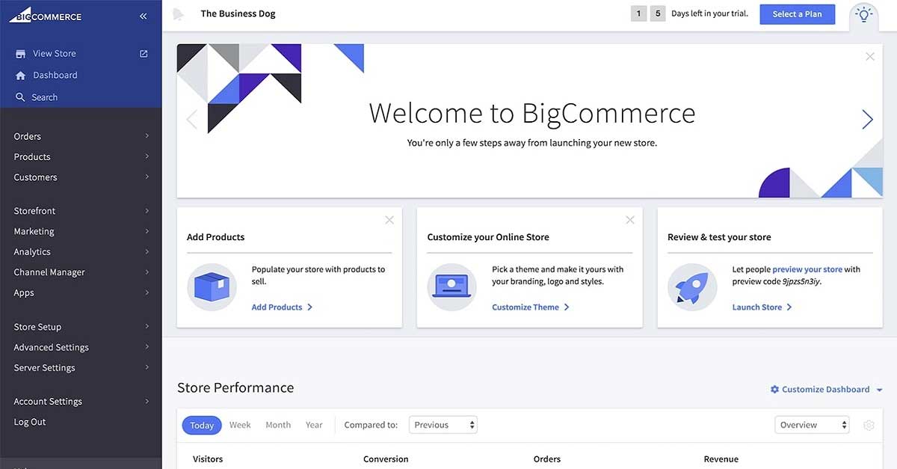Click the preview your store link
Image resolution: width=897 pixels, height=469 pixels.
(807, 269)
